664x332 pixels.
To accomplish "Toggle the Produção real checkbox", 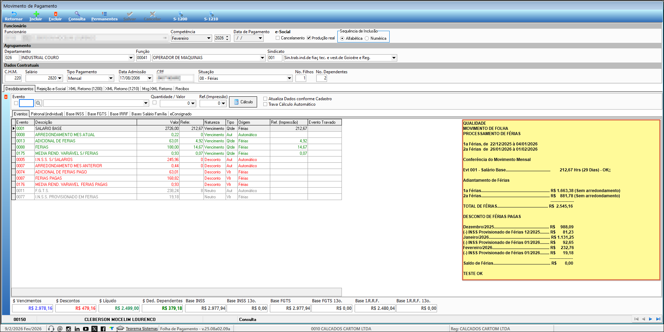I will (x=309, y=38).
